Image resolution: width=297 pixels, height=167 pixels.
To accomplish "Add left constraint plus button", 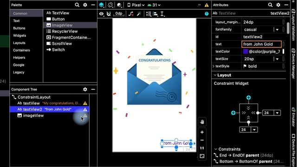I will (233, 113).
